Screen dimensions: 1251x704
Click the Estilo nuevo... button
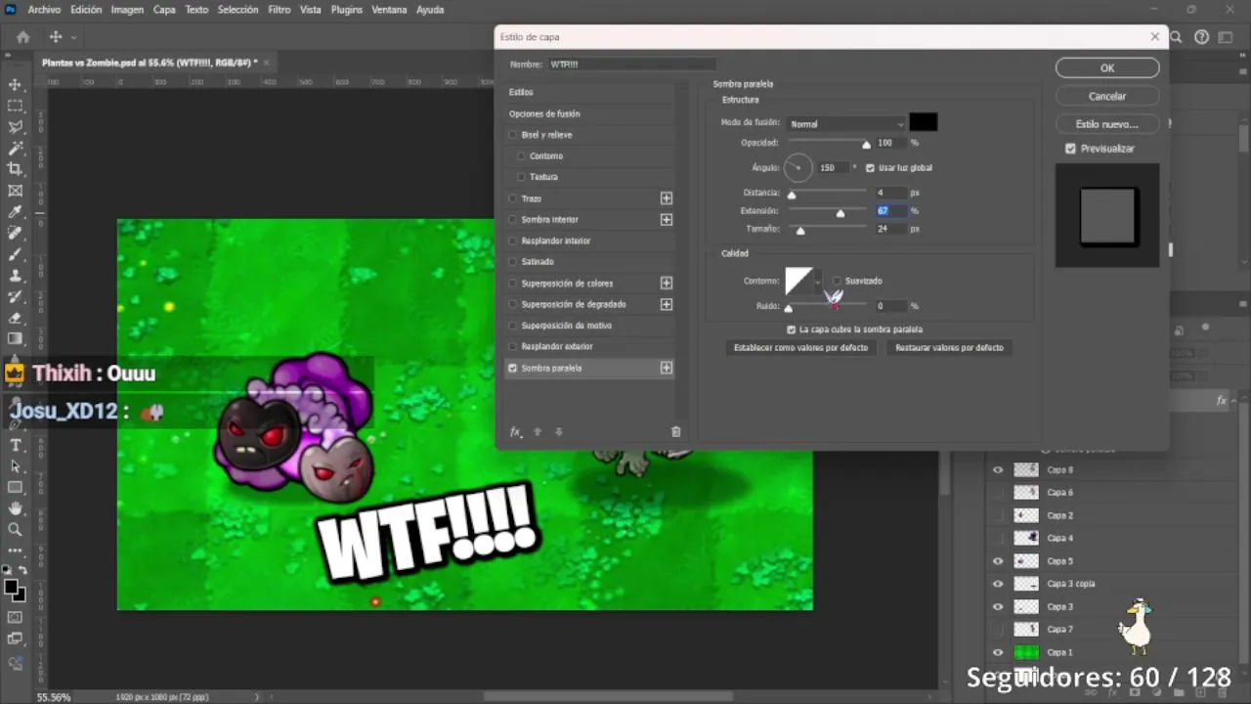pos(1107,124)
